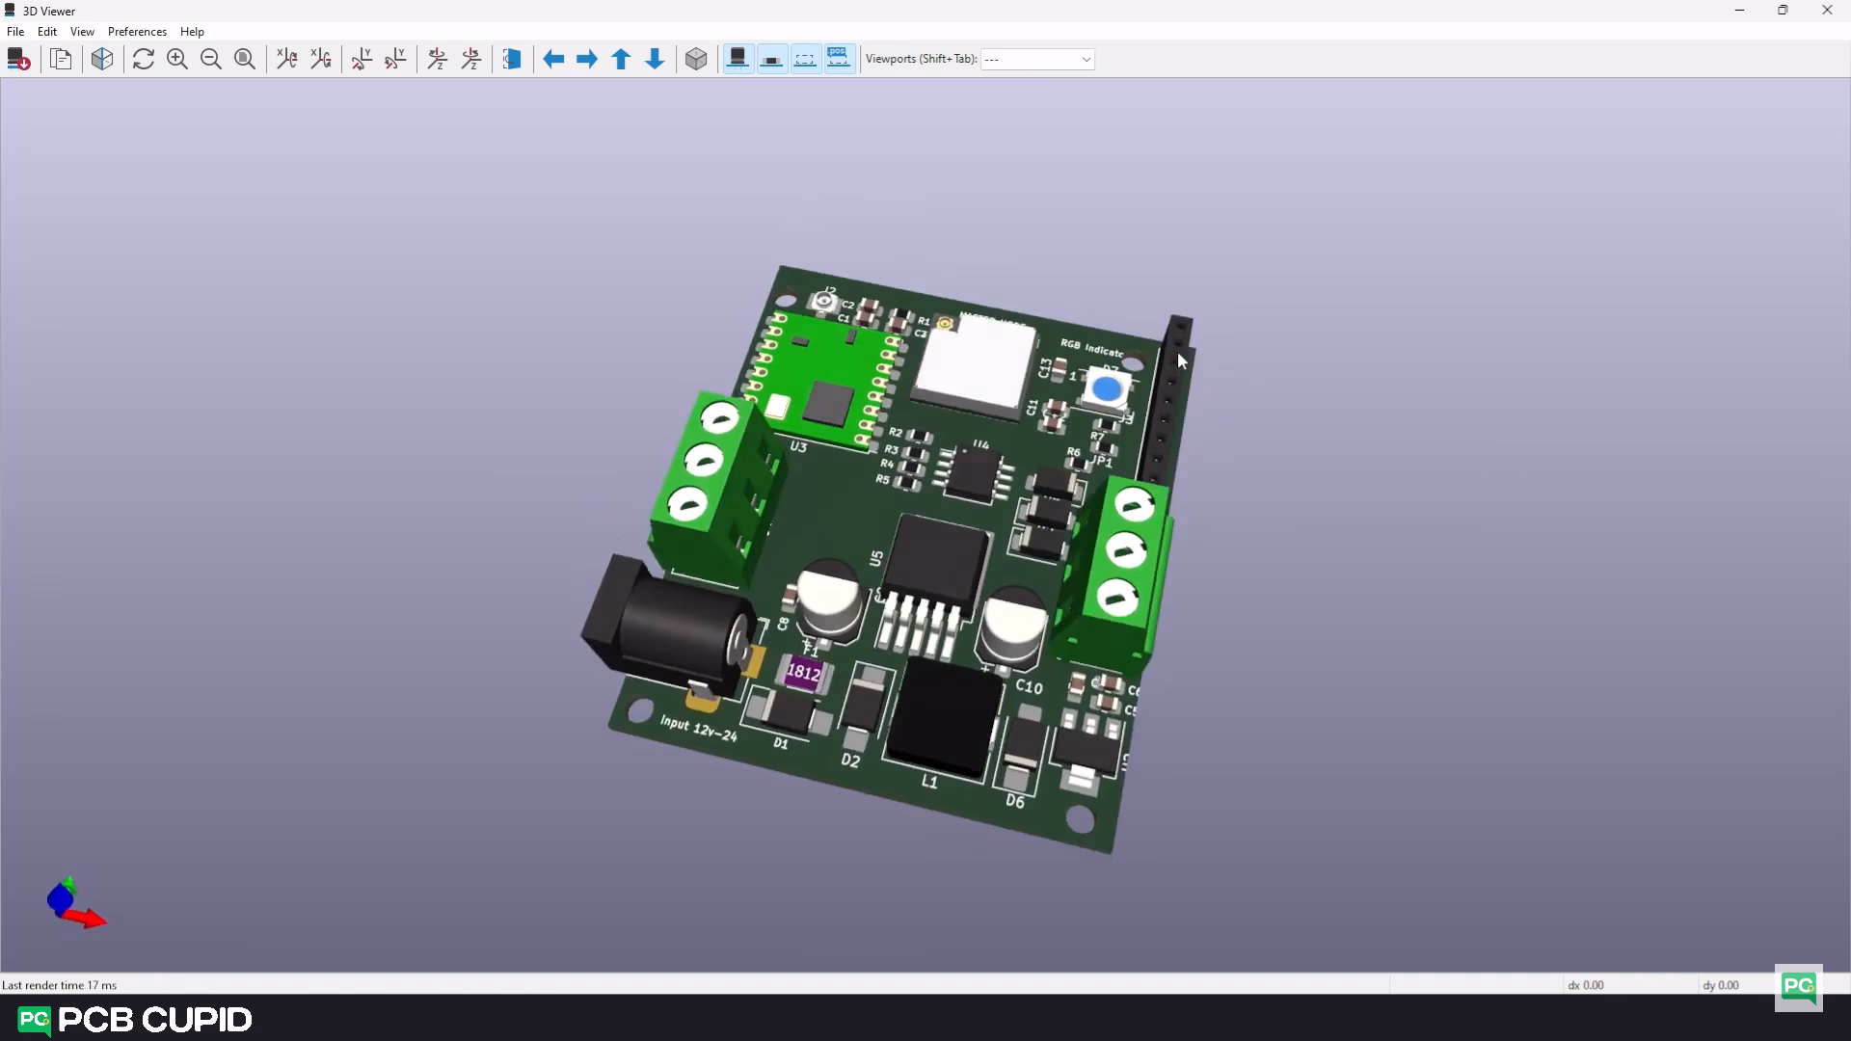This screenshot has width=1851, height=1041.
Task: Click the dy 0.00 status field
Action: 1721,985
